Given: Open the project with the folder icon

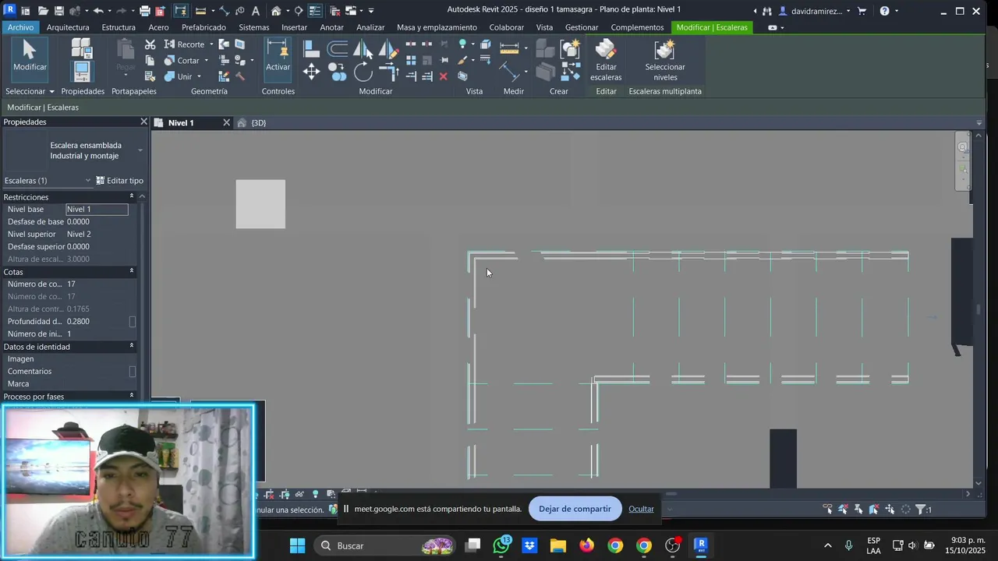Looking at the screenshot, I should point(43,11).
